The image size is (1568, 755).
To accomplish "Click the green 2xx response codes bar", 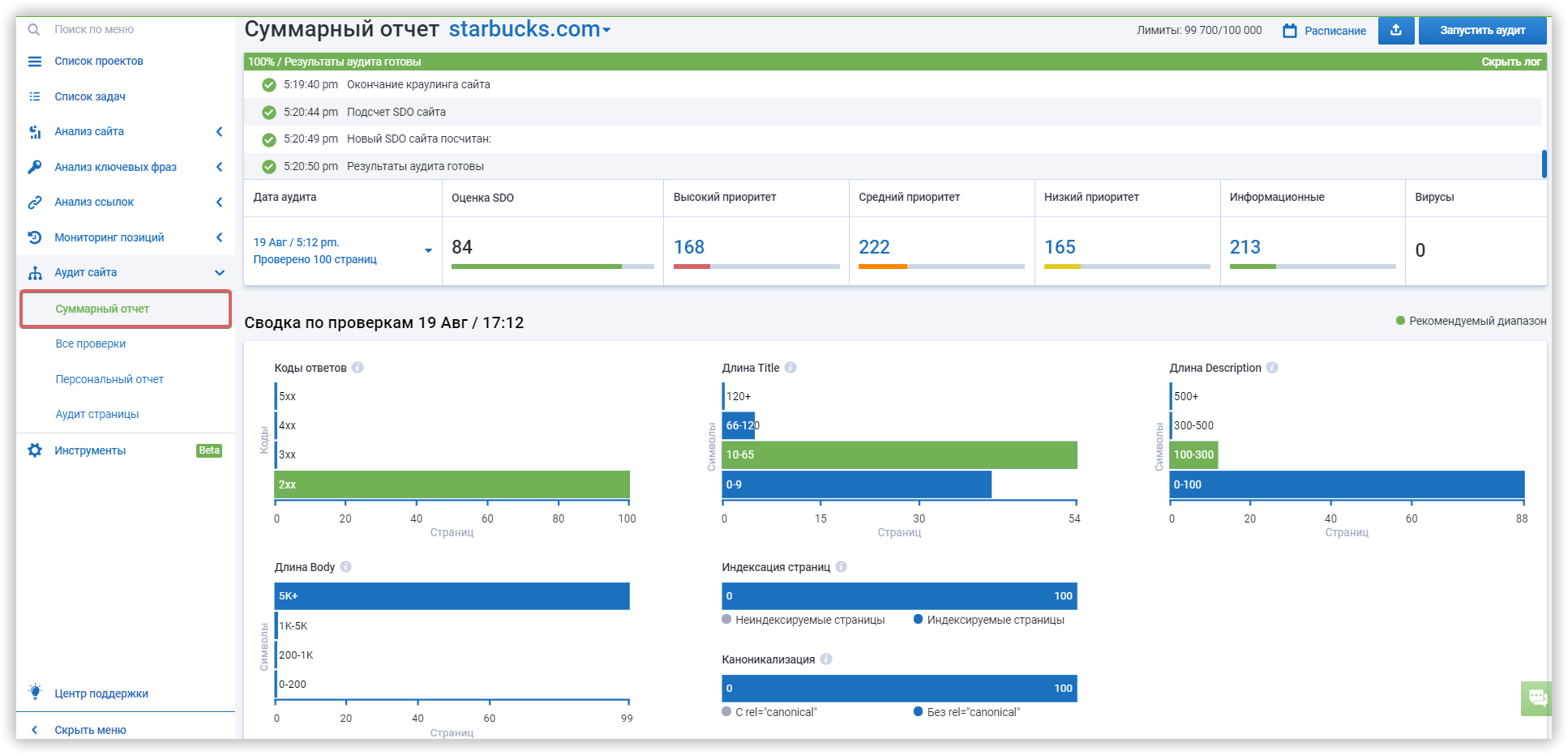I will [x=452, y=484].
